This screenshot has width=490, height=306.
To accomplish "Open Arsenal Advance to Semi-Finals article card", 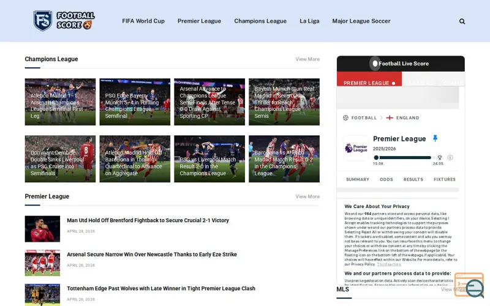I will 209,102.
